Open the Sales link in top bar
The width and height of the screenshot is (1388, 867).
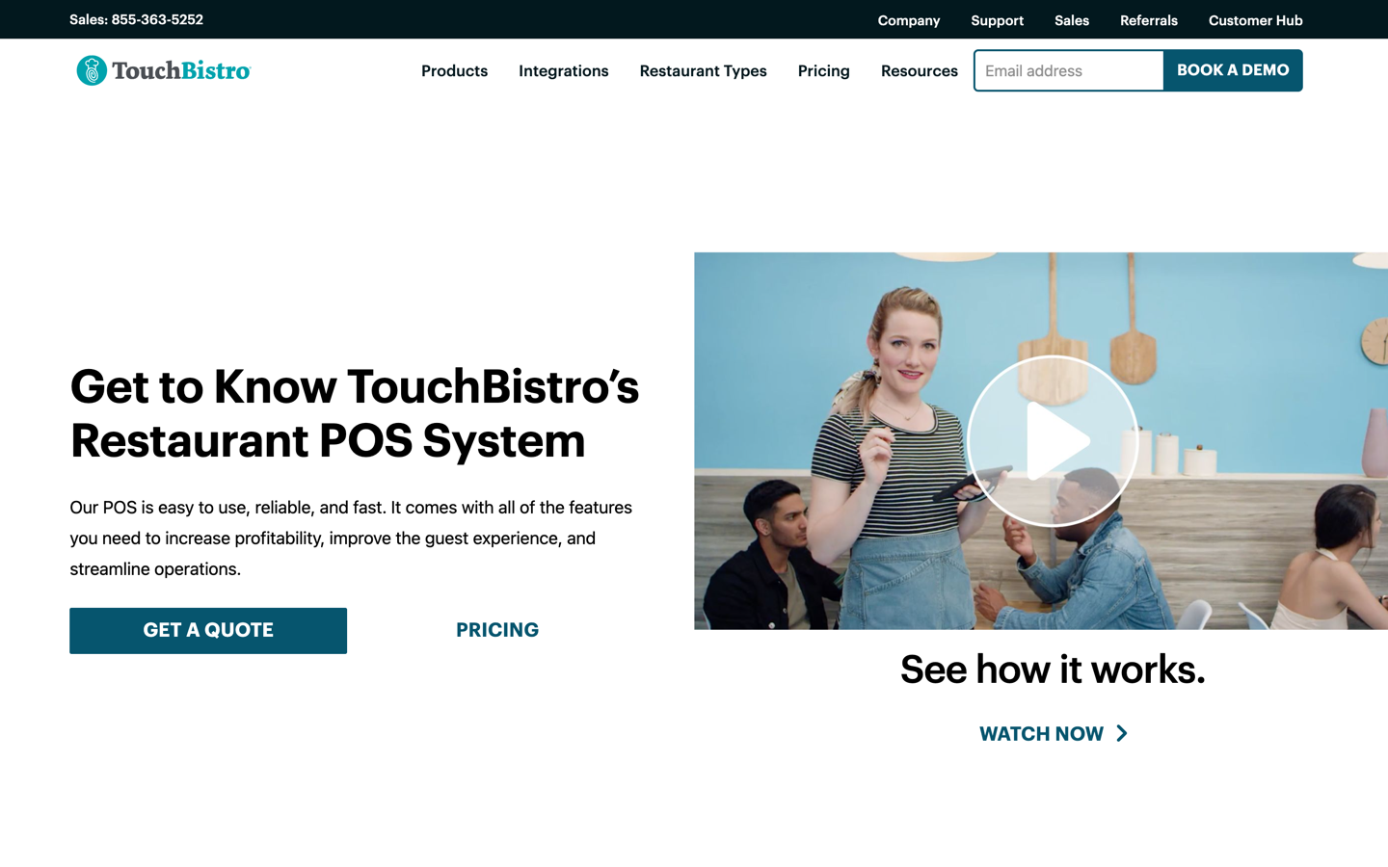click(x=1072, y=20)
